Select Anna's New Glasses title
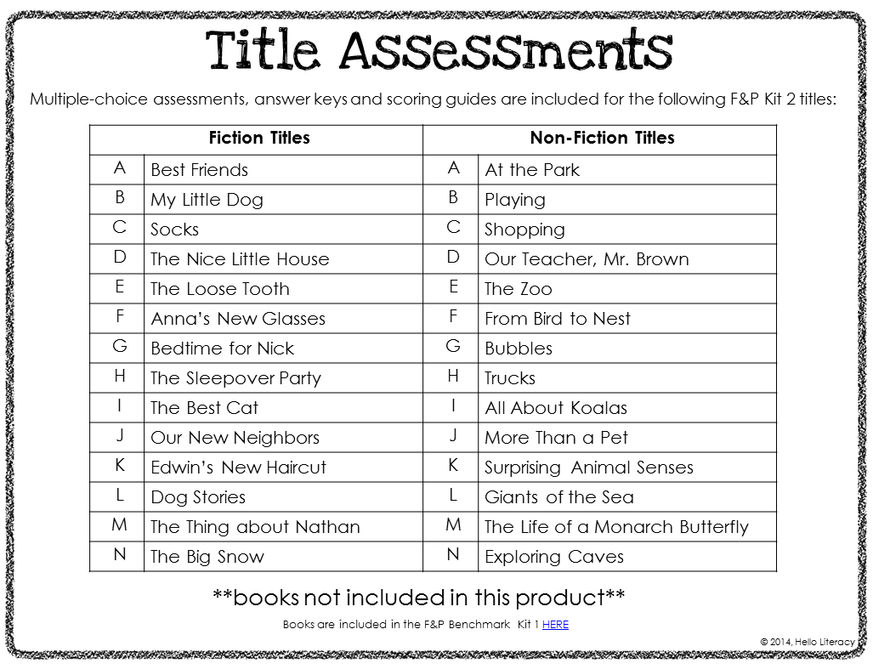 (238, 319)
